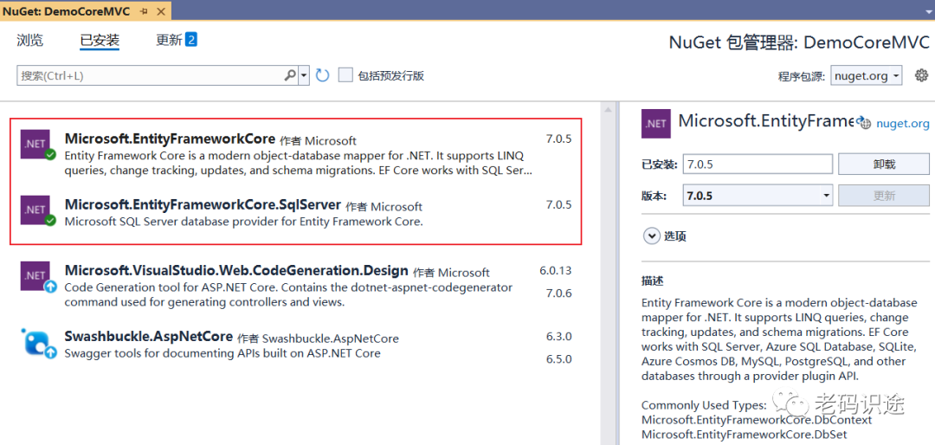Close the NuGet: DemoCoreMVC document tab

[160, 11]
